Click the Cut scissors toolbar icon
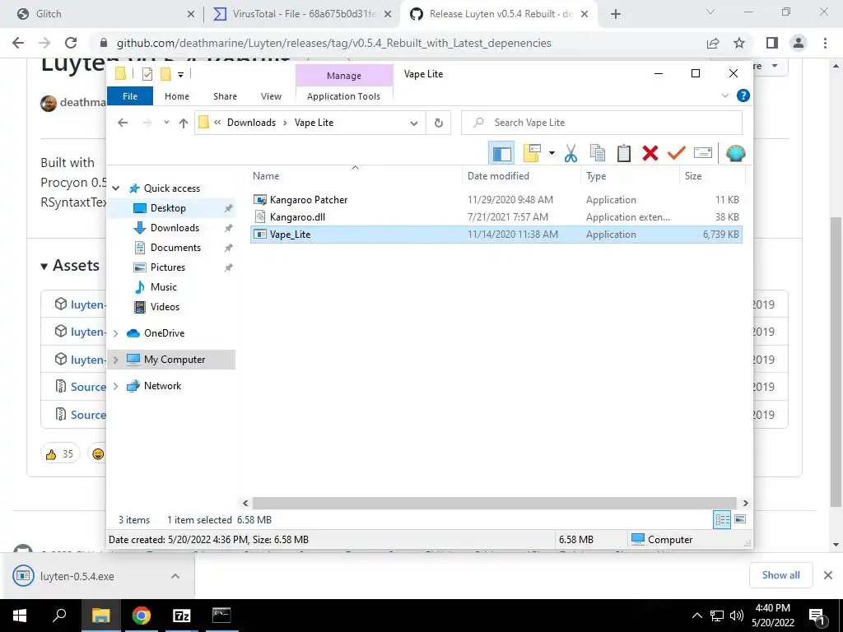The image size is (843, 632). (x=571, y=154)
